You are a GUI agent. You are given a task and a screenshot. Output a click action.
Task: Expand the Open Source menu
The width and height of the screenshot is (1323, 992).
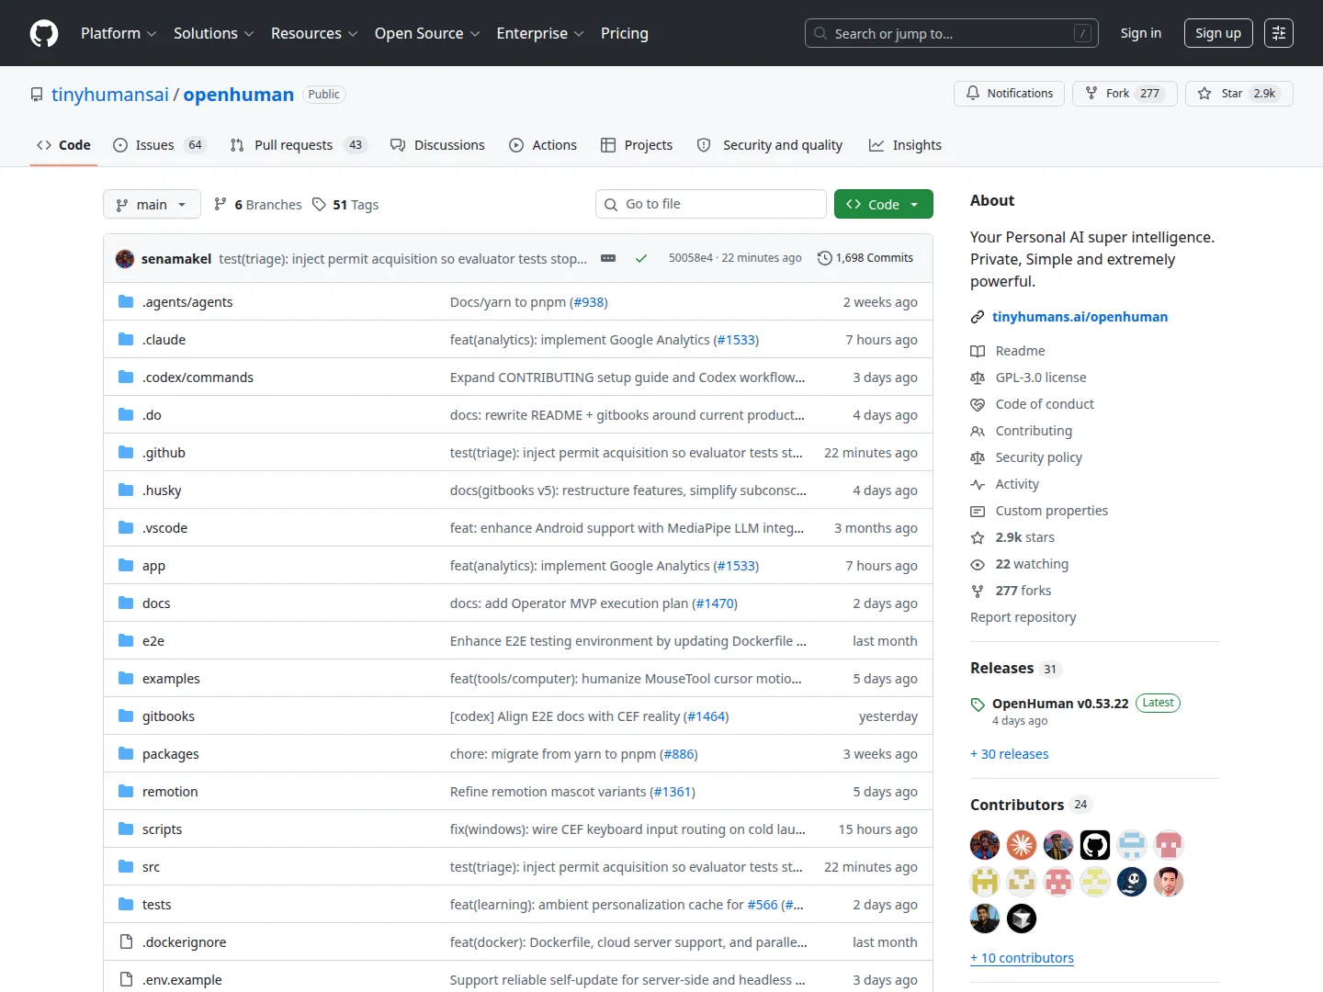tap(427, 33)
